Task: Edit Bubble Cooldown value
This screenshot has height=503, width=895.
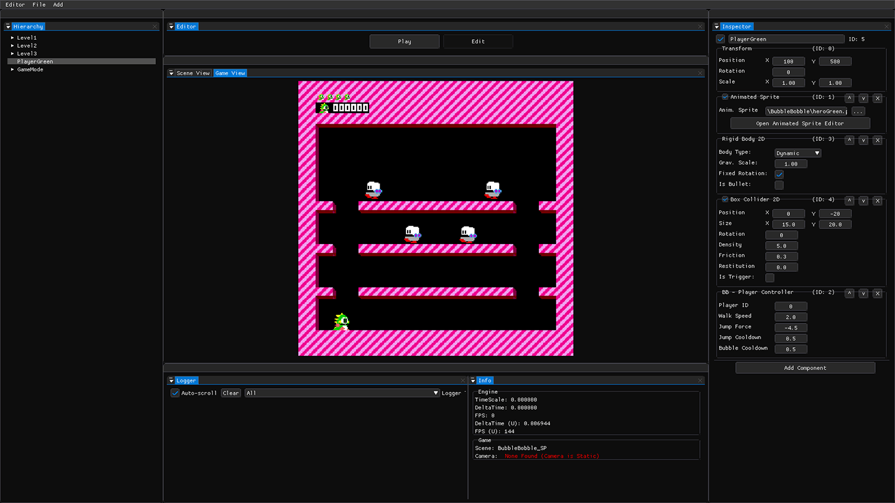Action: 791,350
